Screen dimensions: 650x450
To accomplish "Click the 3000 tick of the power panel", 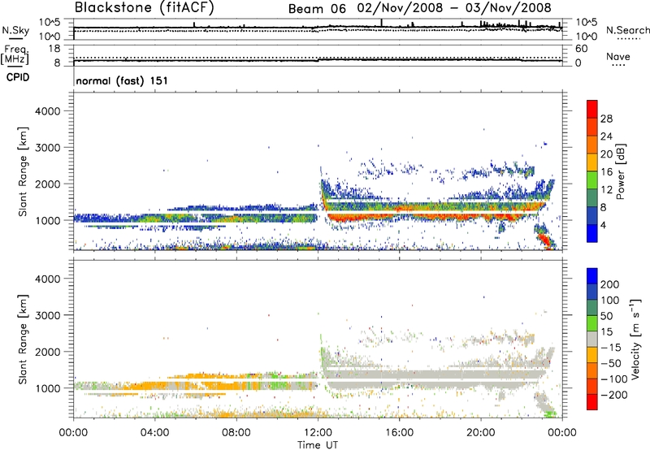I will point(47,148).
